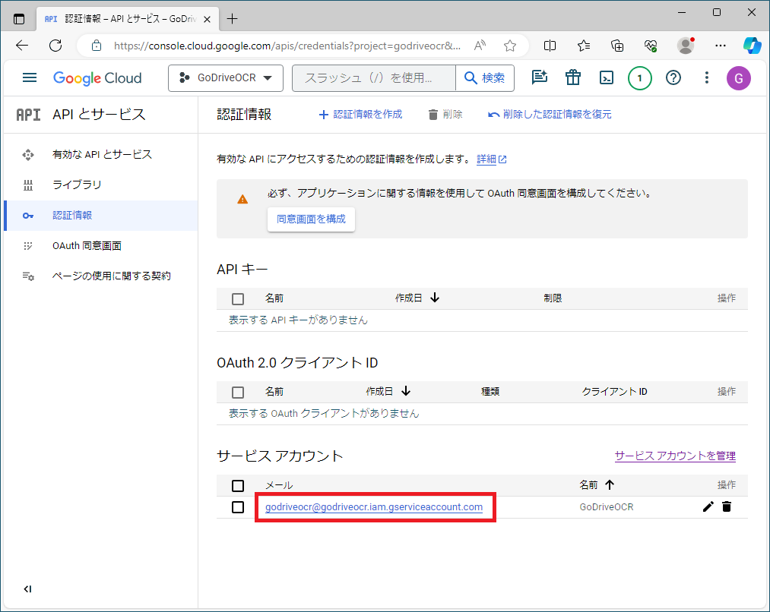The height and width of the screenshot is (612, 770).
Task: Open the notifications badge showing 1
Action: tap(639, 78)
